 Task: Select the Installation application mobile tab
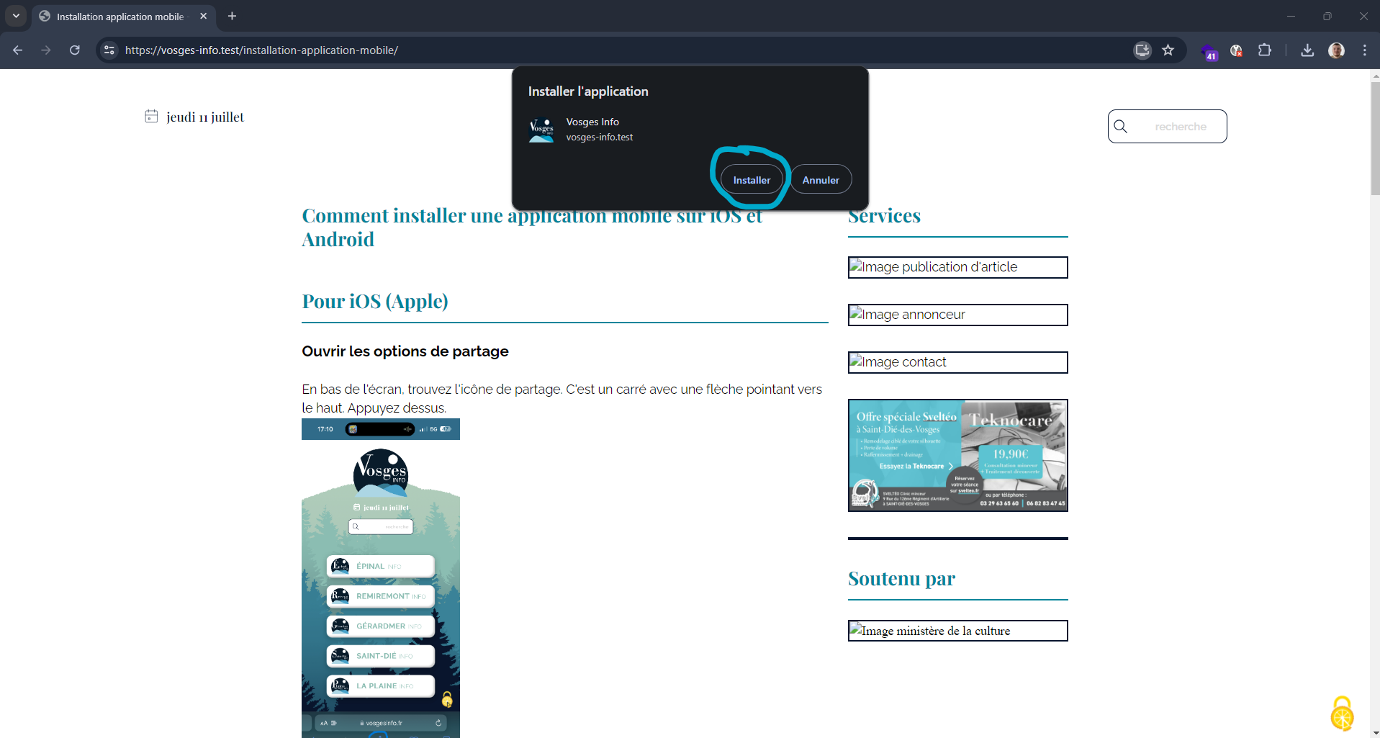click(120, 17)
